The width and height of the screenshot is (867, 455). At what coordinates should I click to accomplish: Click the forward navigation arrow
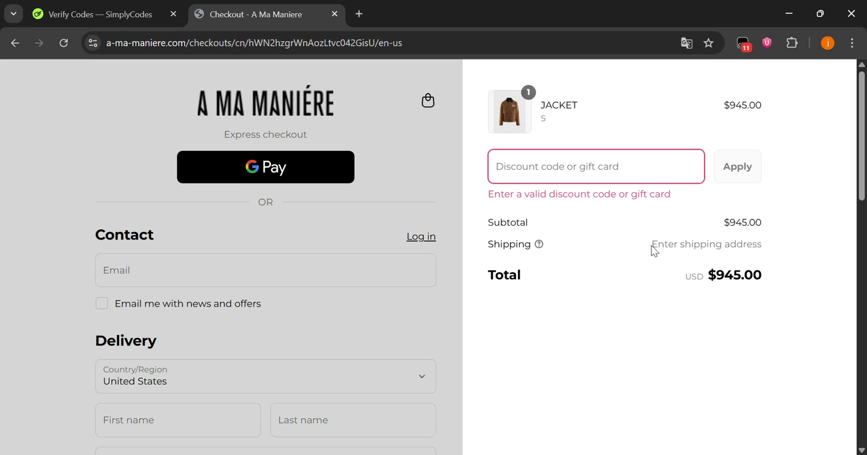(x=39, y=43)
